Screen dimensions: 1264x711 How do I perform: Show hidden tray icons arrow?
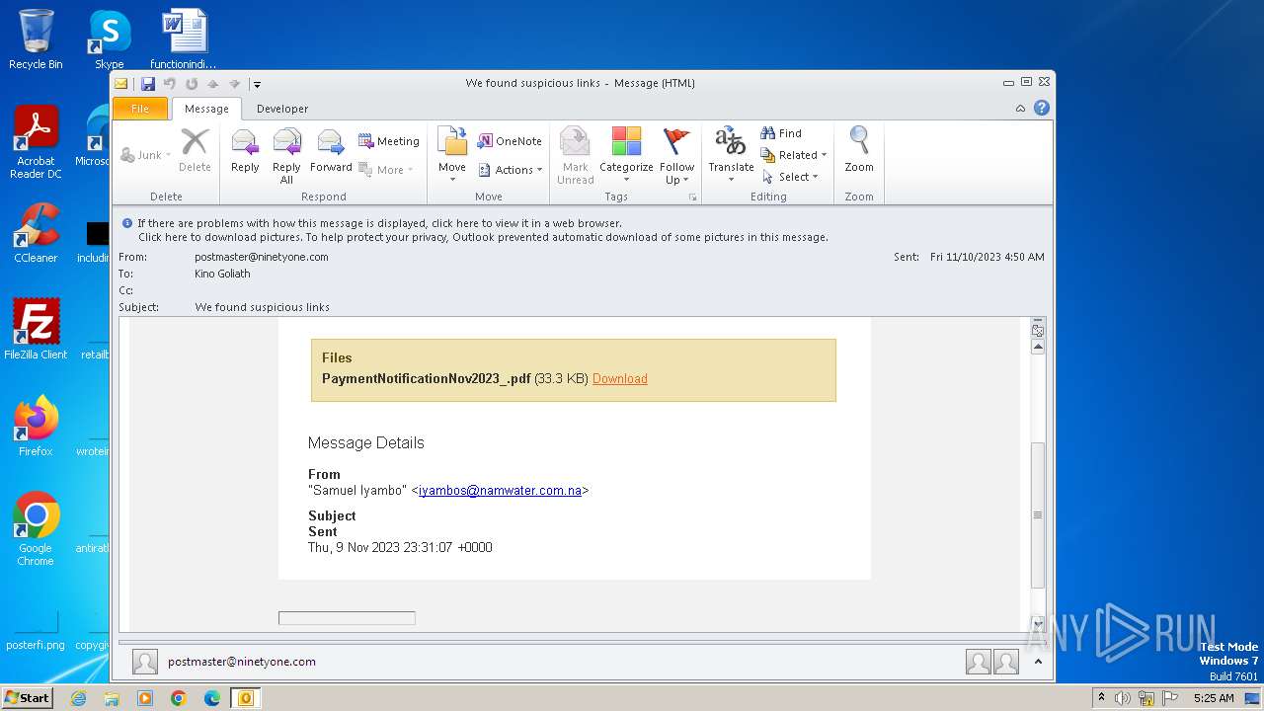click(x=1101, y=698)
